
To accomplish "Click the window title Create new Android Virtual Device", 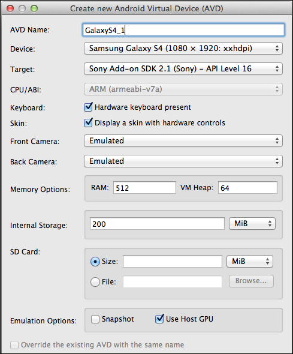I will point(146,8).
